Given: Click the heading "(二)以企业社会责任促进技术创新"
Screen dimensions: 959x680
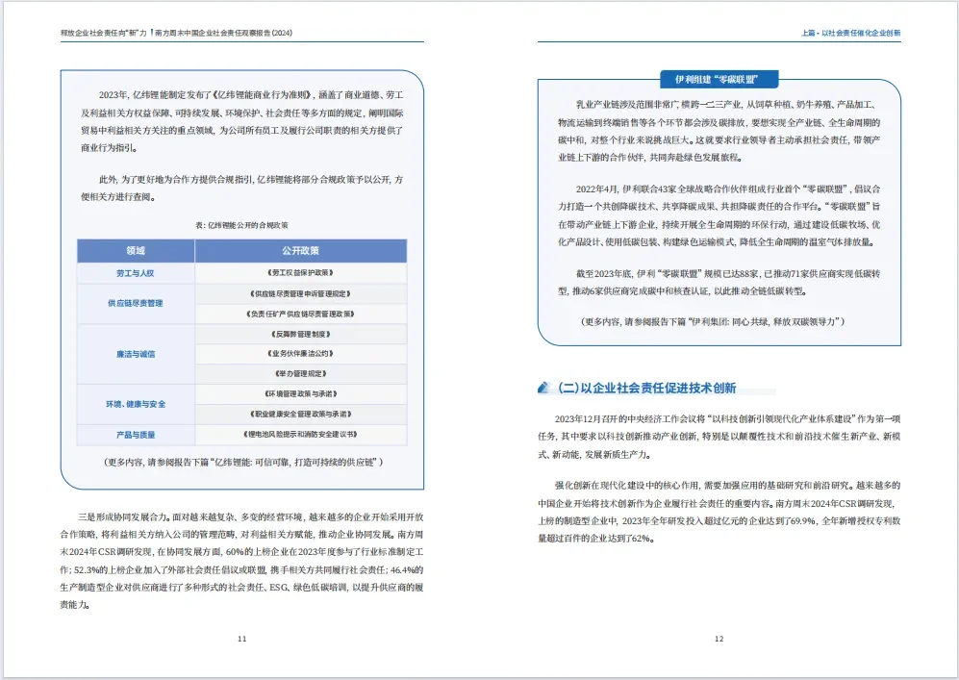Looking at the screenshot, I should coord(646,388).
